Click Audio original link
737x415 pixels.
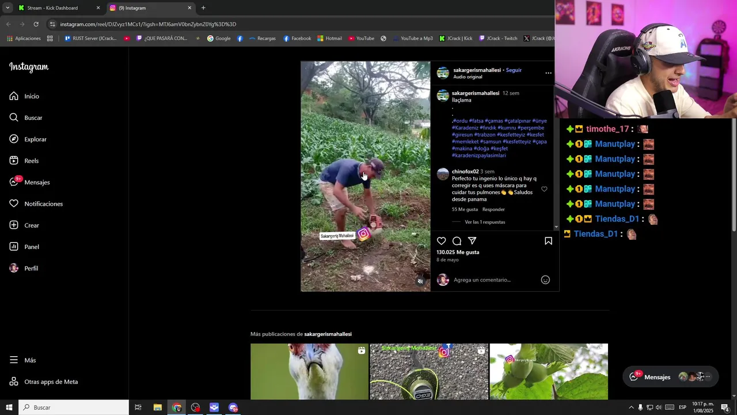tap(468, 77)
